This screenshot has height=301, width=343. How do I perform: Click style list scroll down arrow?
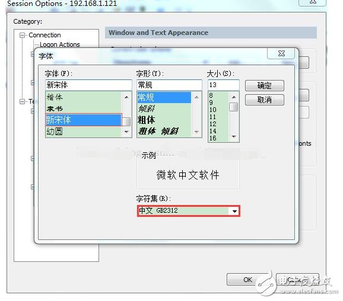[x=196, y=132]
